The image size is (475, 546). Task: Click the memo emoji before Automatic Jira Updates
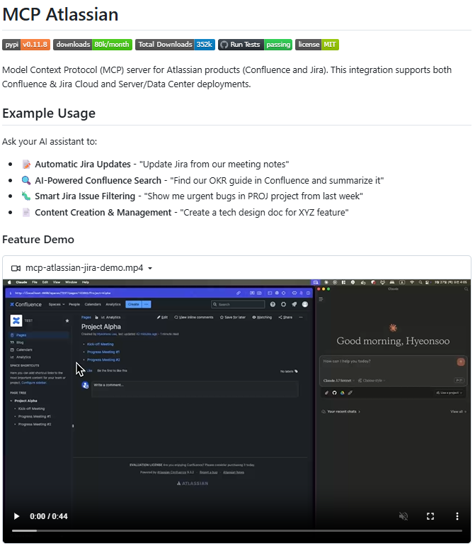point(26,164)
